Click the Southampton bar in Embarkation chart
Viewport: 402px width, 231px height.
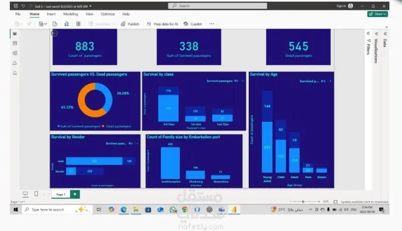pos(170,163)
